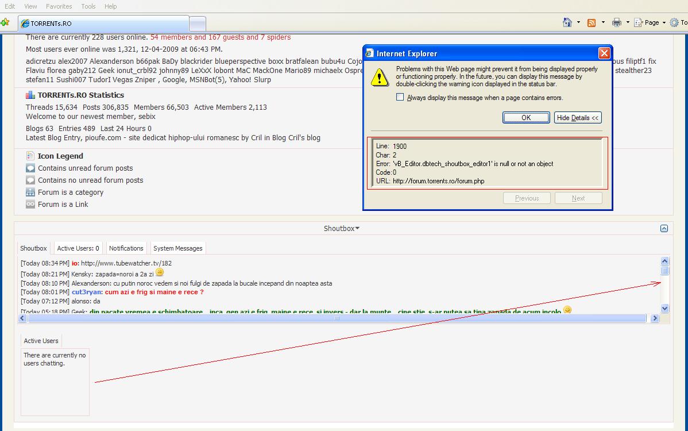Viewport: 688px width, 431px height.
Task: Click the Next error button
Action: point(578,198)
